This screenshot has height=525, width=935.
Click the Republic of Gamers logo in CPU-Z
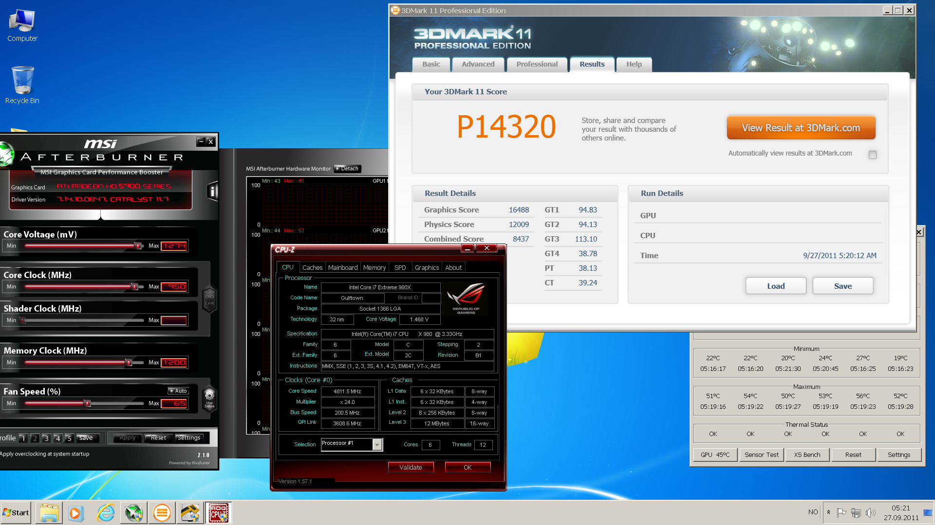pos(466,297)
